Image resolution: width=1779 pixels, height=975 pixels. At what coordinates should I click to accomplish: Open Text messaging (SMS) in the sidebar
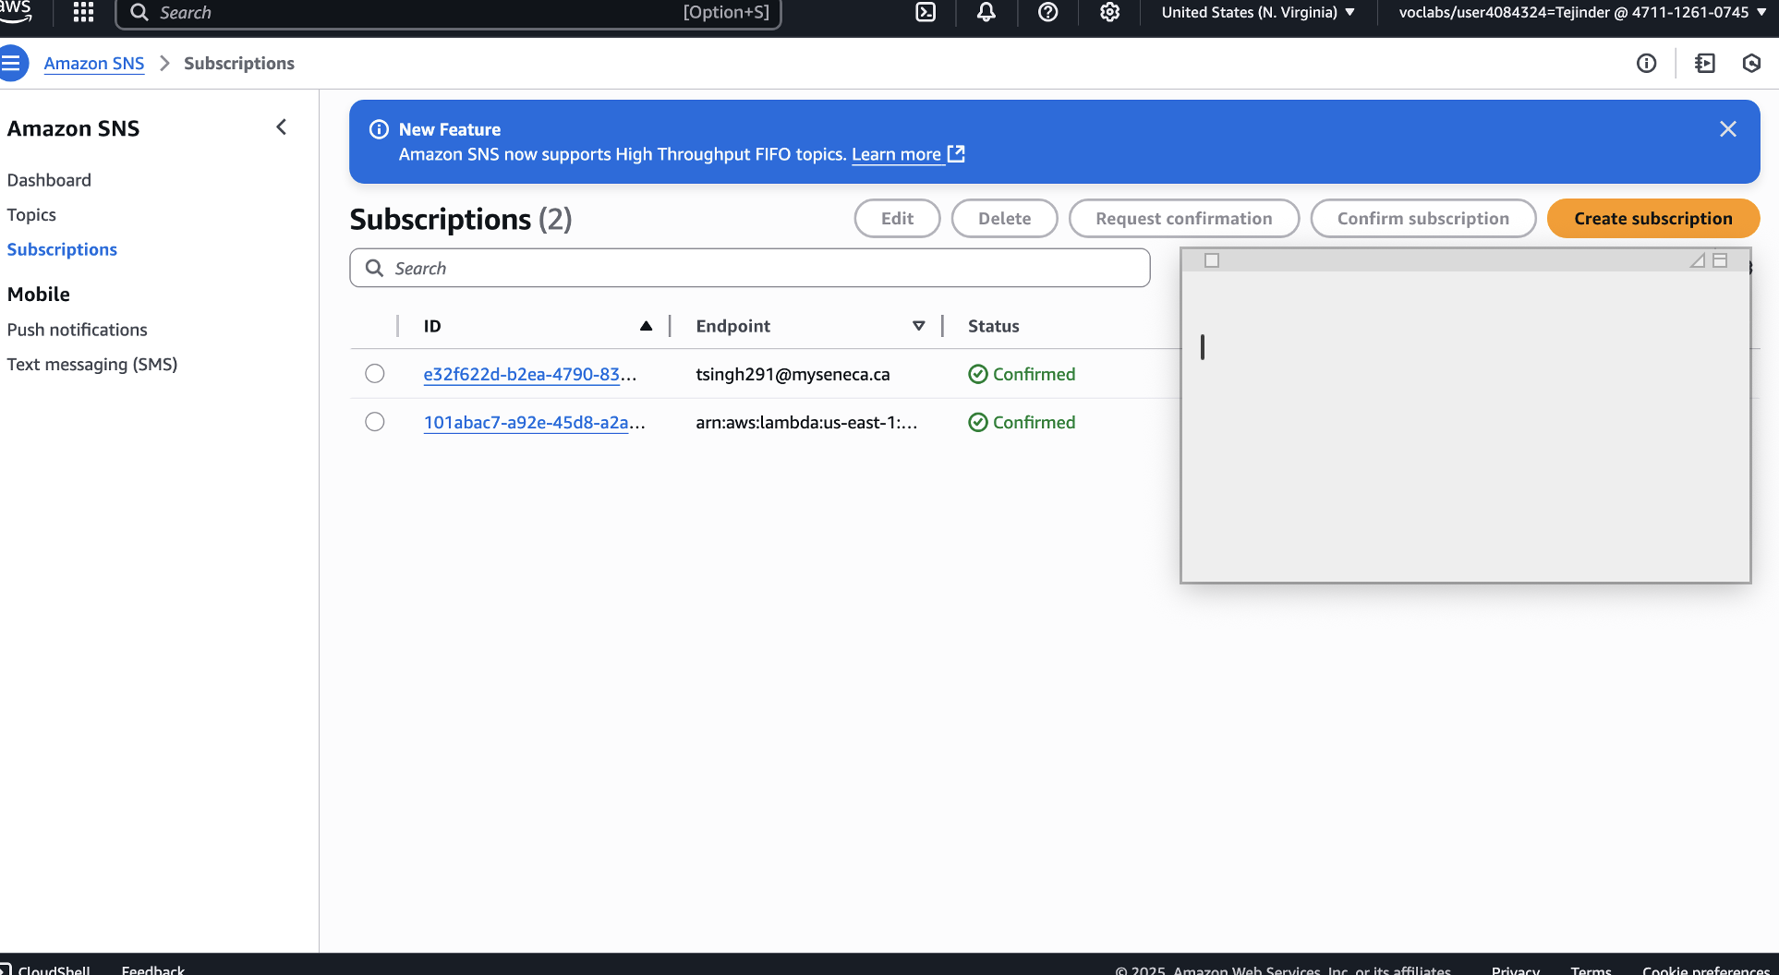tap(92, 365)
